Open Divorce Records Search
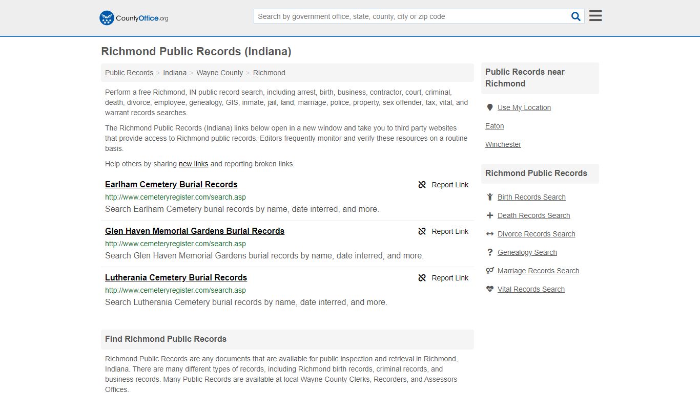 (536, 234)
